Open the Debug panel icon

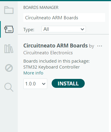(9, 68)
